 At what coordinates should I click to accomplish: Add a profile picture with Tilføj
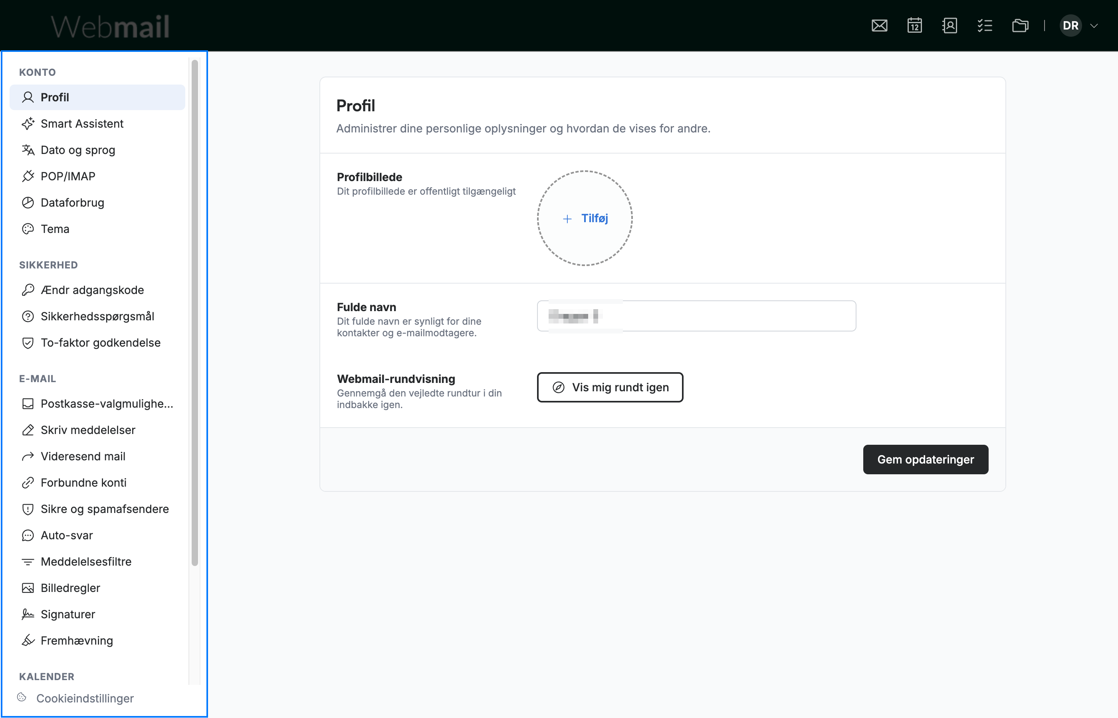(585, 218)
